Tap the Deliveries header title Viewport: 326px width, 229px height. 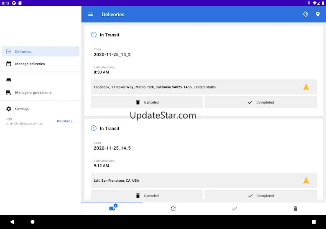113,15
